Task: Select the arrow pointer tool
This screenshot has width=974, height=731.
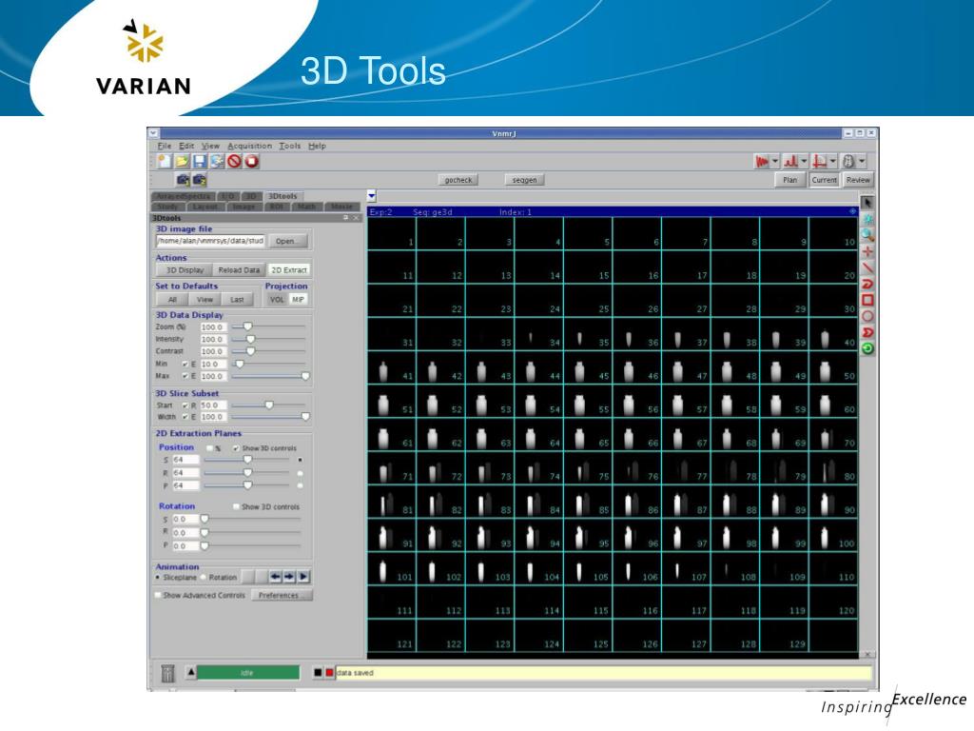Action: pos(867,203)
